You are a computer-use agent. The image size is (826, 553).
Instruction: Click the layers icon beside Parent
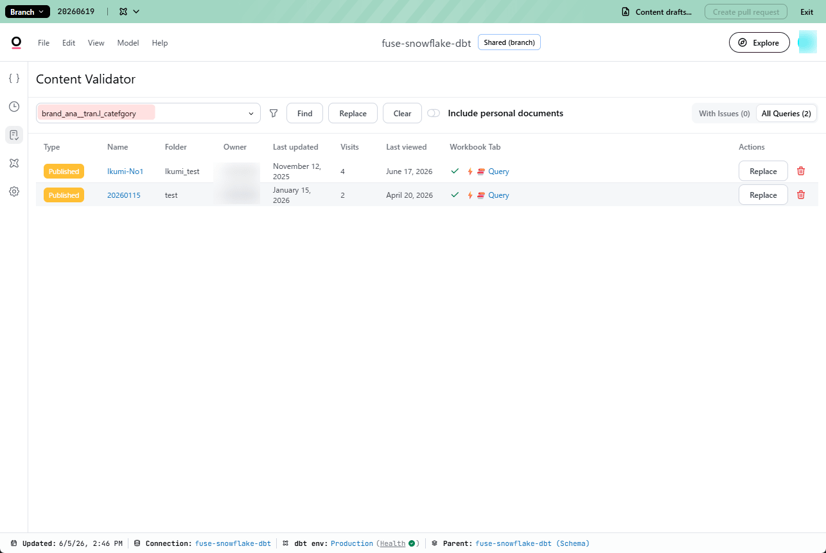[x=434, y=543]
